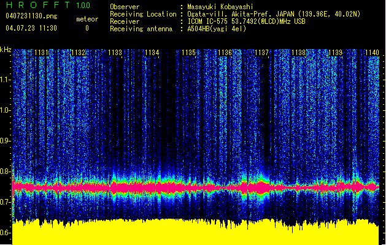Click the 1132 time marker

pos(78,53)
